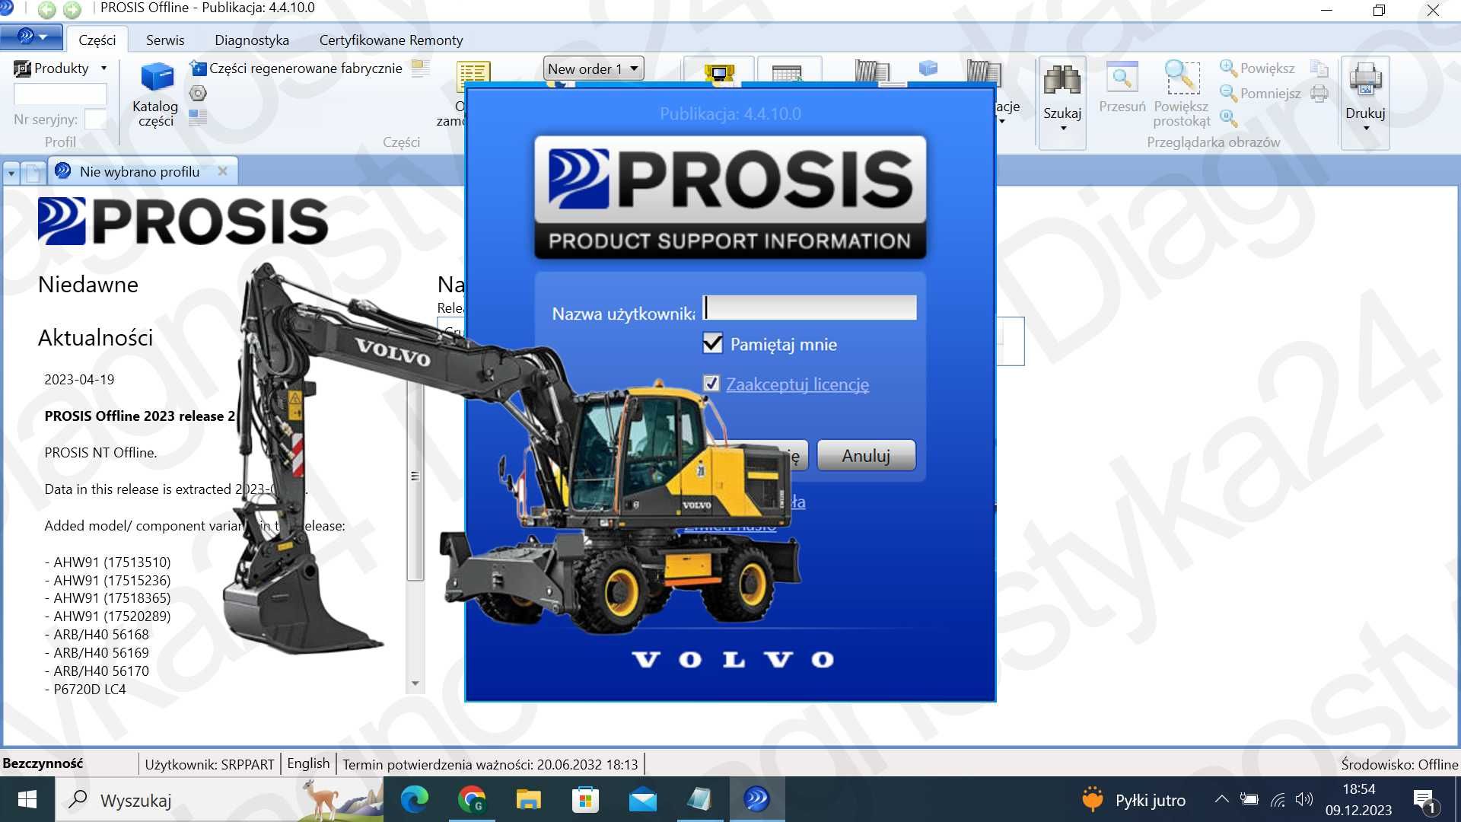Screen dimensions: 1461x822
Task: Open the Mail app from taskbar
Action: point(643,799)
